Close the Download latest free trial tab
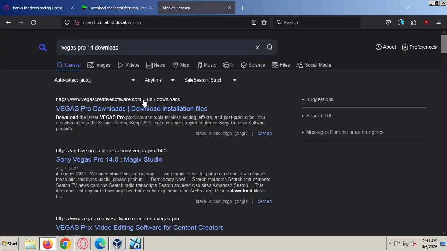The height and width of the screenshot is (251, 447). (x=151, y=8)
